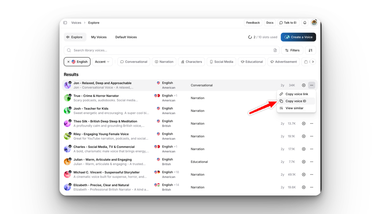Select Copy voice ID from the menu
Viewport: 381px width, 214px height.
(x=295, y=101)
